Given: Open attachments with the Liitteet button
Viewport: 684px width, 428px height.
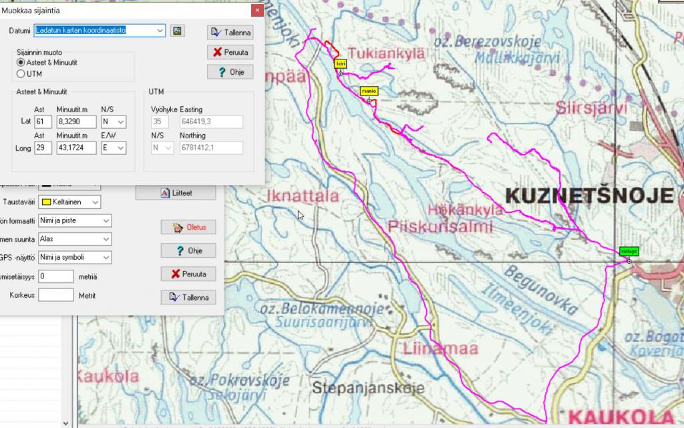Looking at the screenshot, I should [176, 193].
